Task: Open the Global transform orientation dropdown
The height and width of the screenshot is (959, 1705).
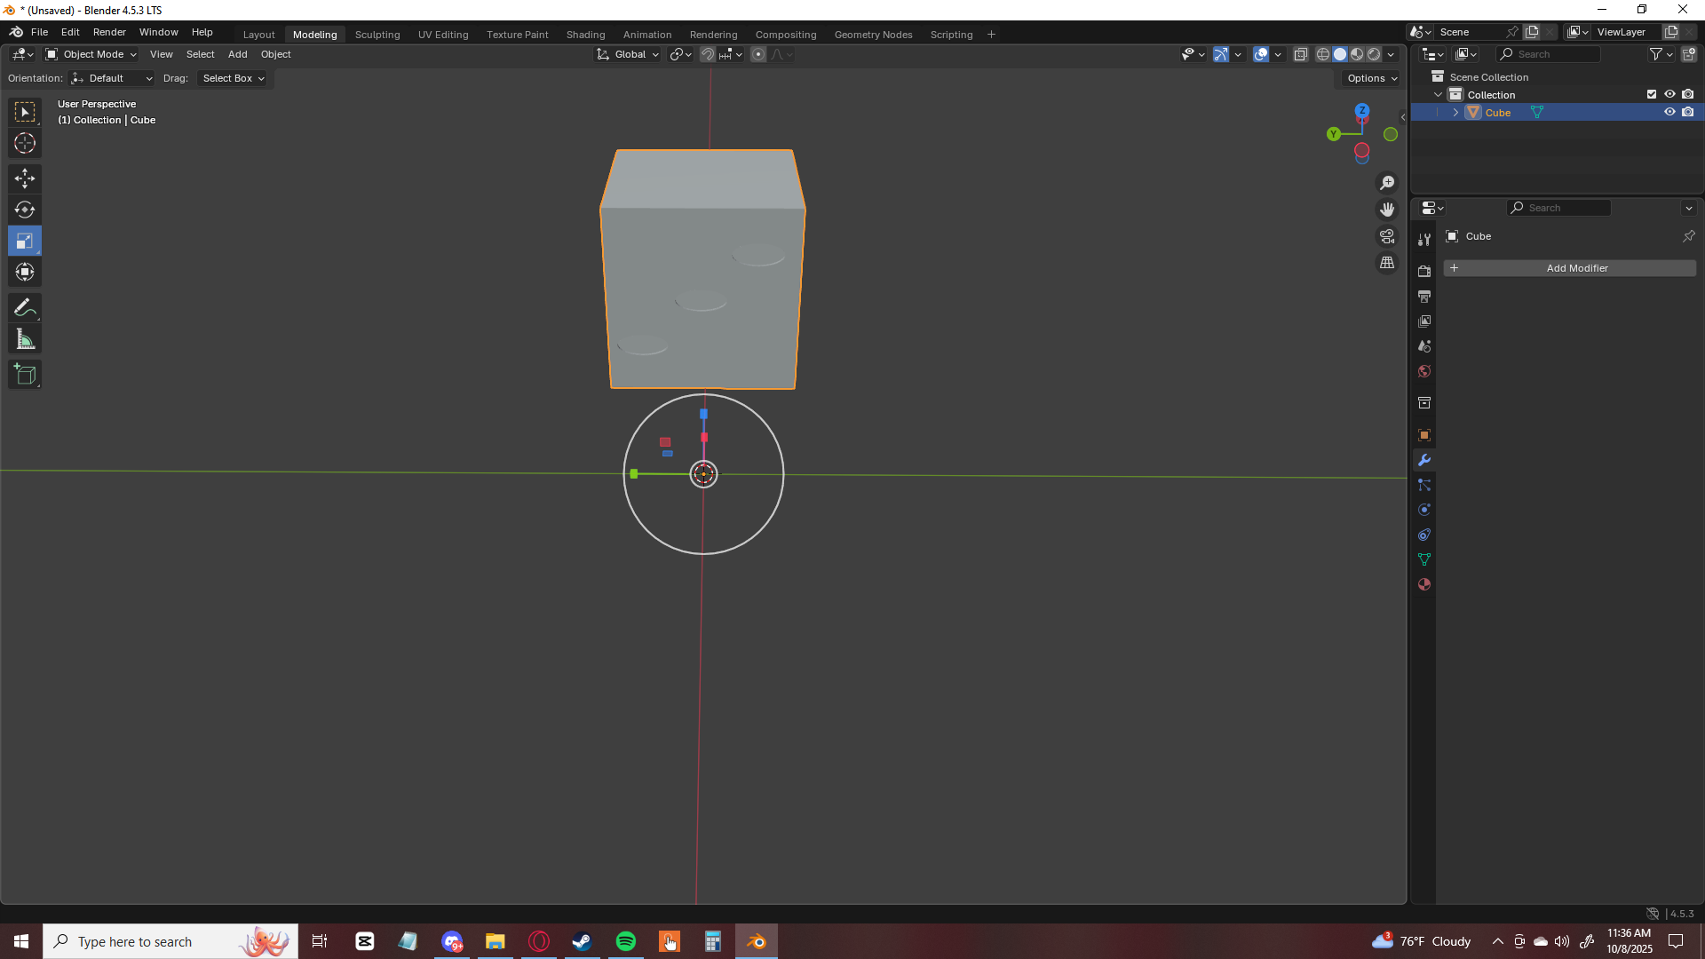Action: 628,54
